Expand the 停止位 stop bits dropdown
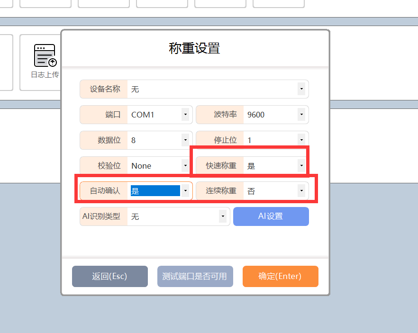This screenshot has height=333, width=418. coord(301,140)
